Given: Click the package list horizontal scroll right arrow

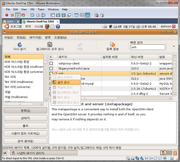Looking at the screenshot, I should click(171, 98).
